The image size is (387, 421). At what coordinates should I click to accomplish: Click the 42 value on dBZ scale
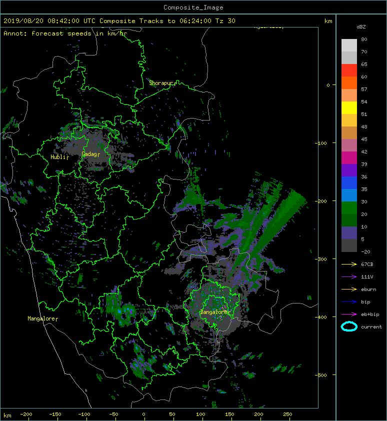click(x=364, y=151)
